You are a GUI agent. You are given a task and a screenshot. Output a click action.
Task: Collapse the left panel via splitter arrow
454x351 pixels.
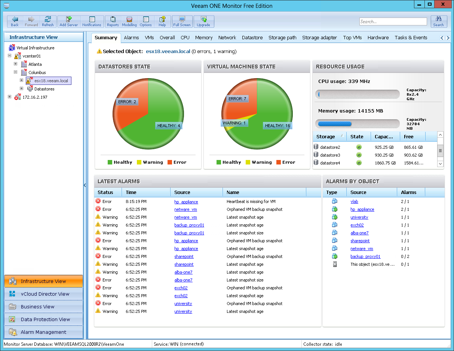pyautogui.click(x=85, y=185)
